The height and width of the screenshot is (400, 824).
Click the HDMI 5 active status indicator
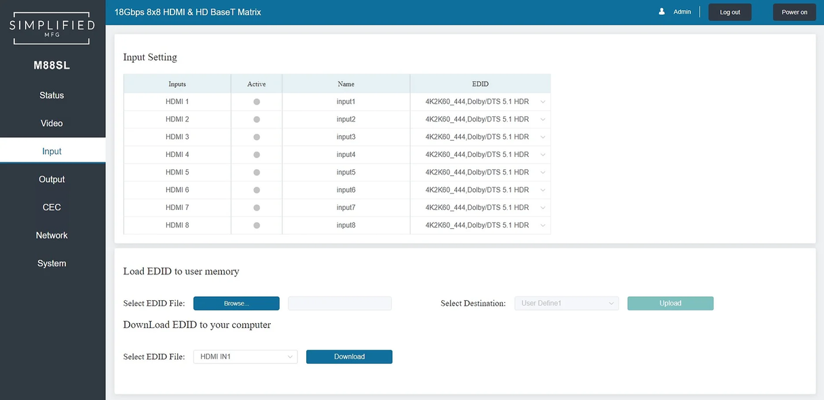click(x=257, y=172)
